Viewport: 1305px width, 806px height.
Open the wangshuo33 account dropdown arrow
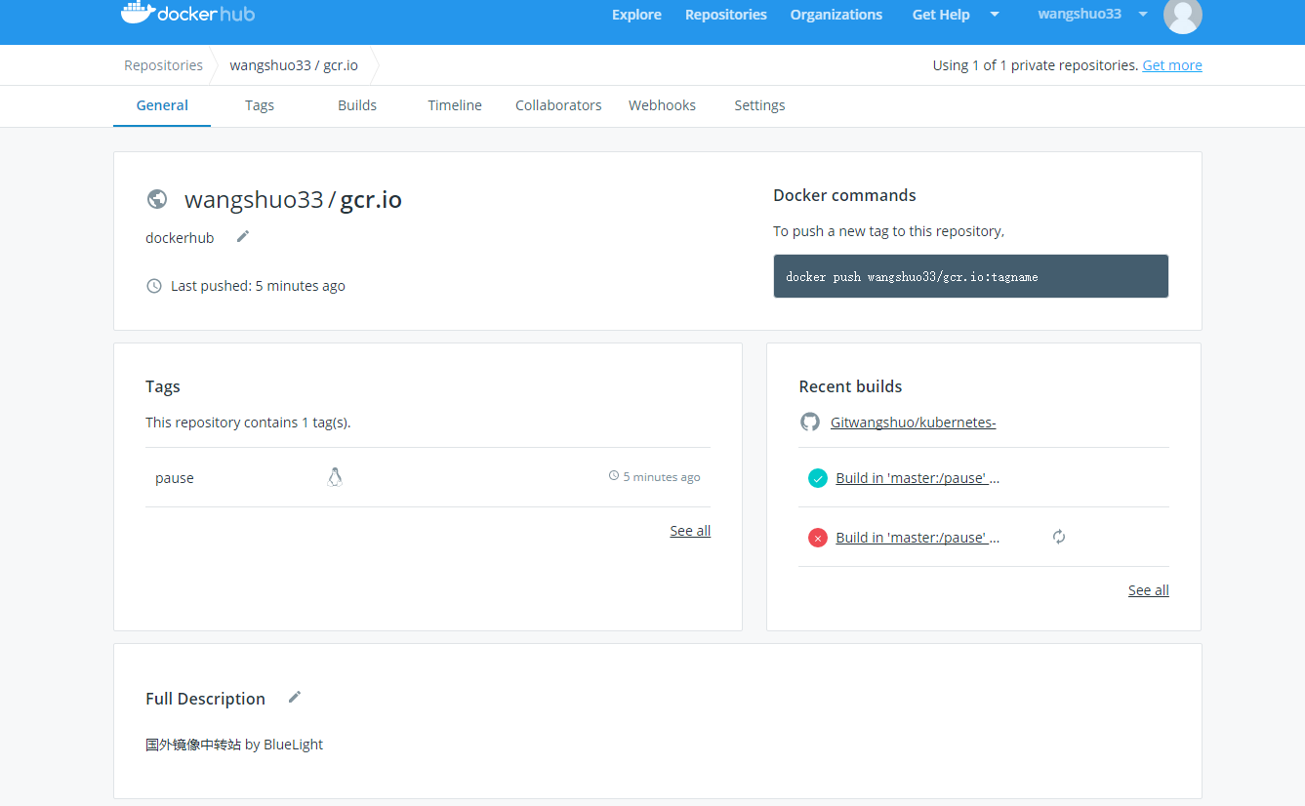point(1143,14)
